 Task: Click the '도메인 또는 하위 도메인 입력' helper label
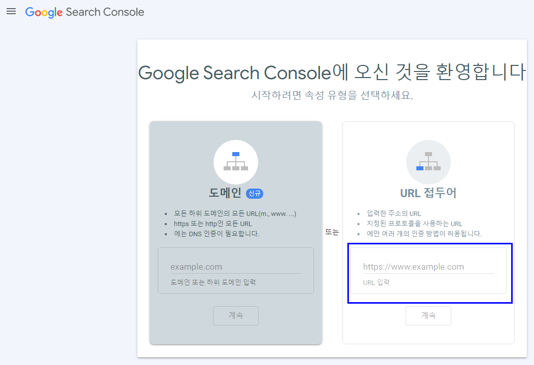213,282
